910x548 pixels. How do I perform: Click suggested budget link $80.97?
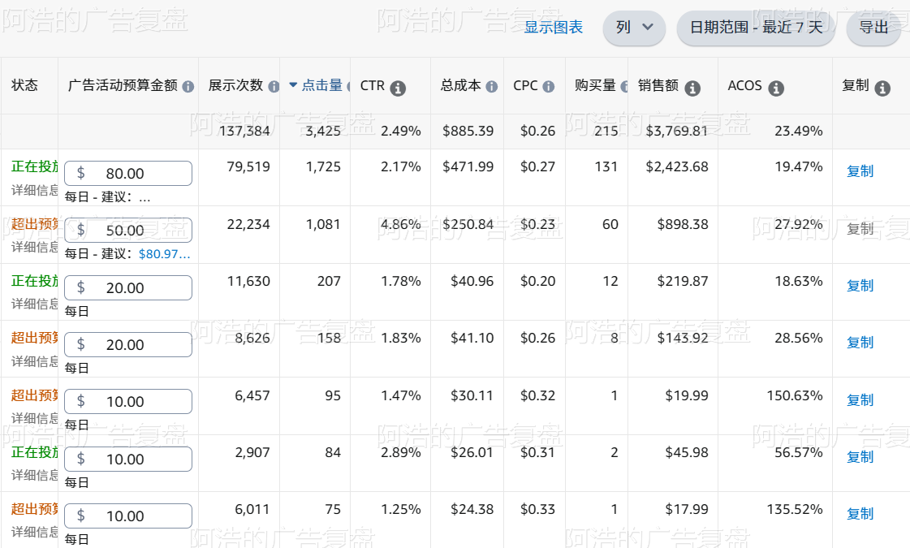point(164,253)
